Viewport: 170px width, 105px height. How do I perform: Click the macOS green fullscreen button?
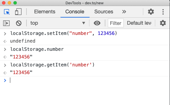tap(15, 3)
